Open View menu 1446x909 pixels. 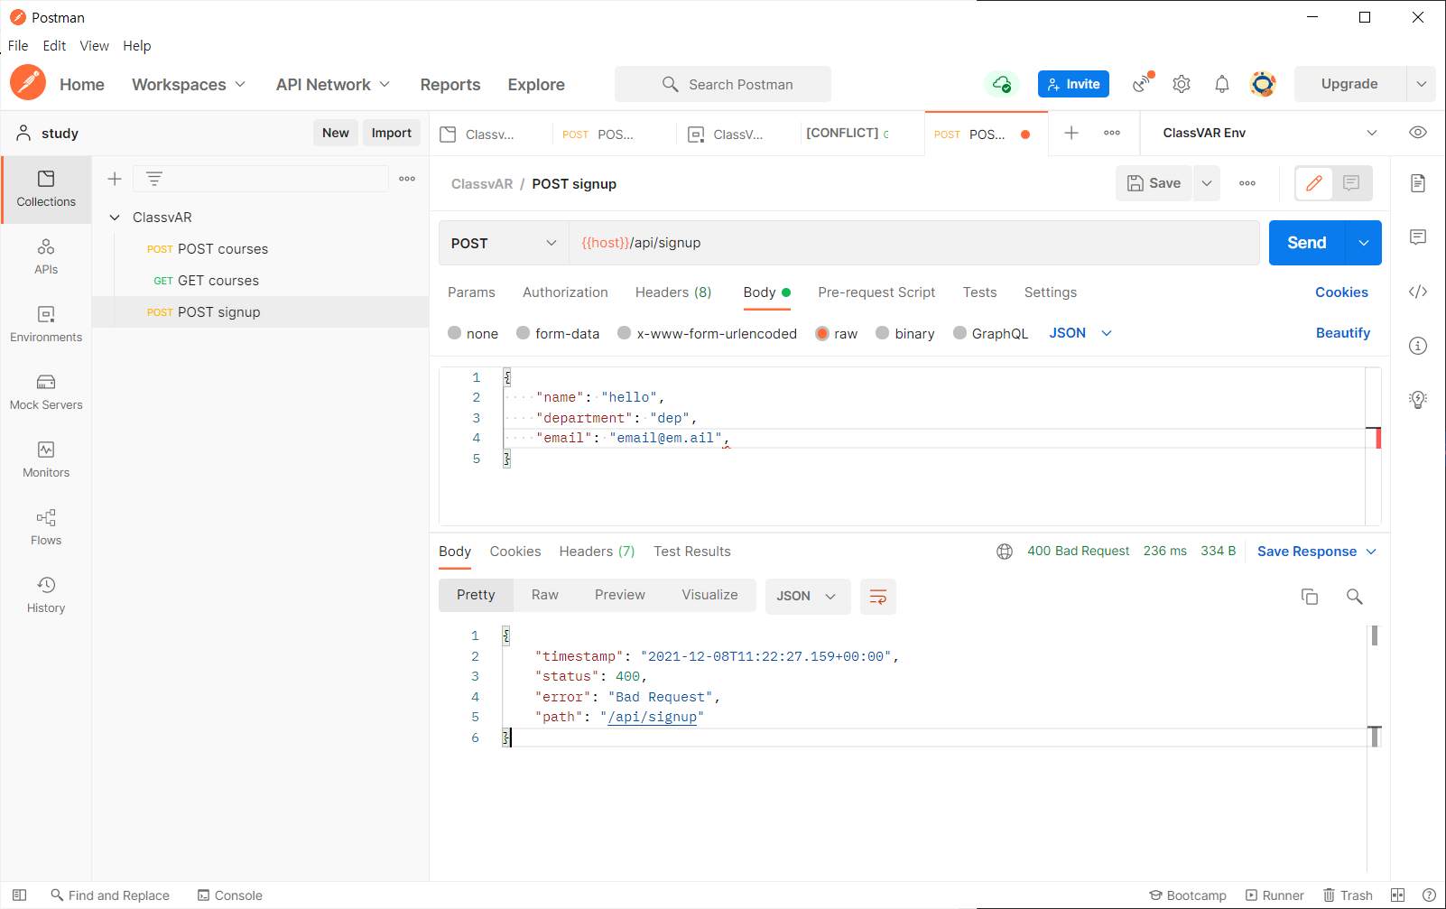pos(94,46)
